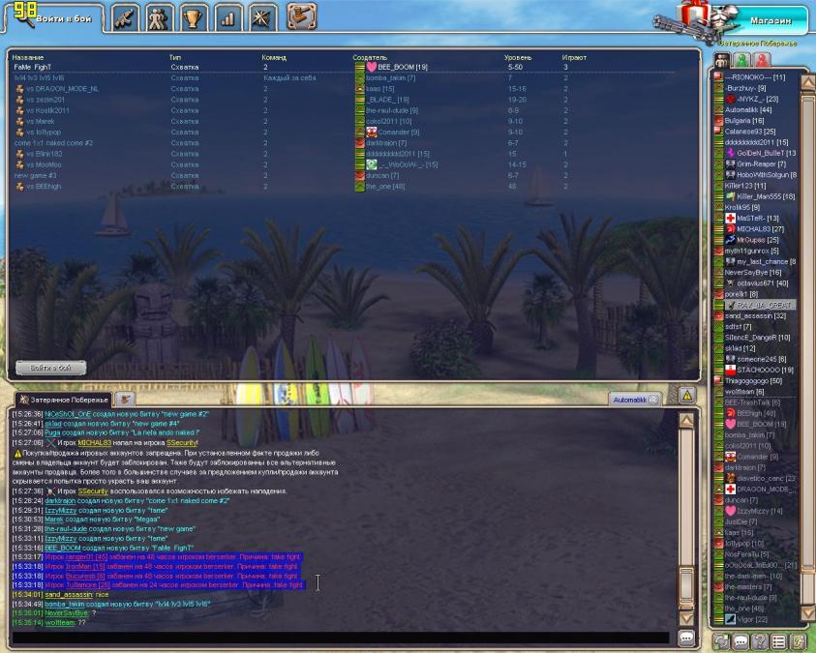816x653 pixels.
Task: Click the list icon in bottom-right toolbar
Action: tap(777, 641)
